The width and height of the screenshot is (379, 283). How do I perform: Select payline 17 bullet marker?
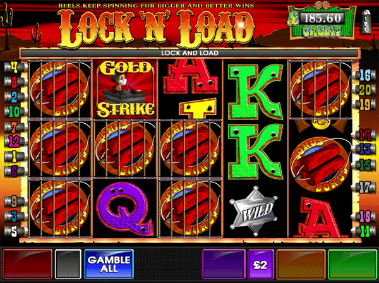pos(364,187)
